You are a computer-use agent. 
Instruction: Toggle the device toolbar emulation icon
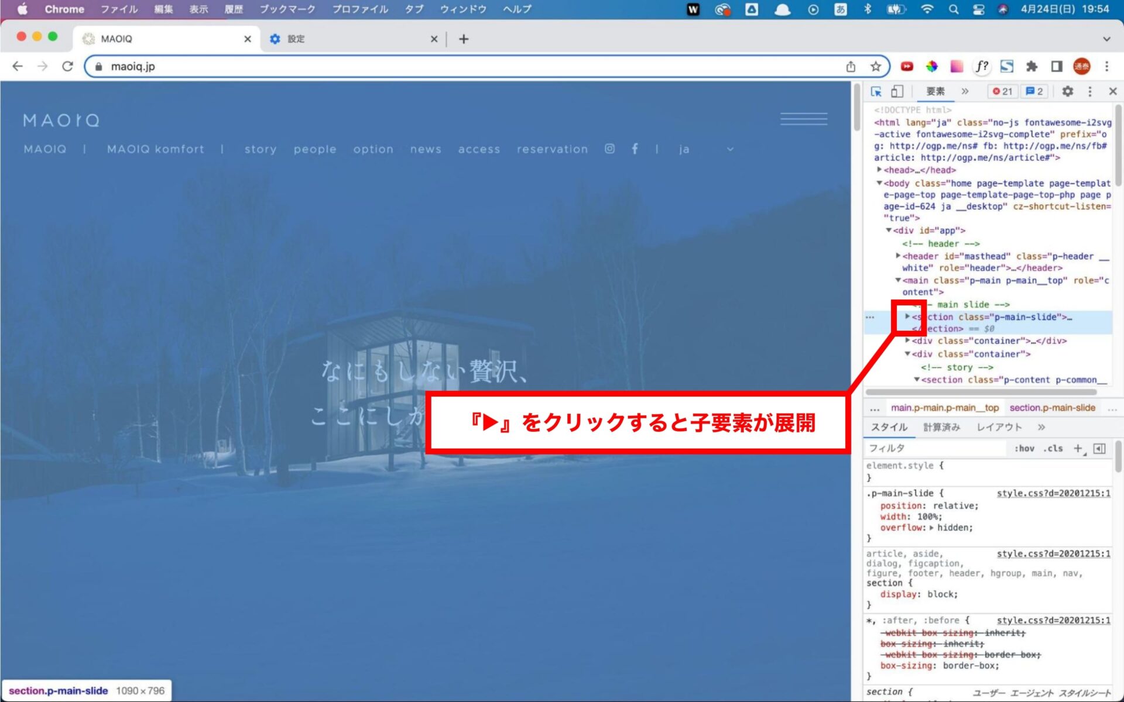(897, 91)
